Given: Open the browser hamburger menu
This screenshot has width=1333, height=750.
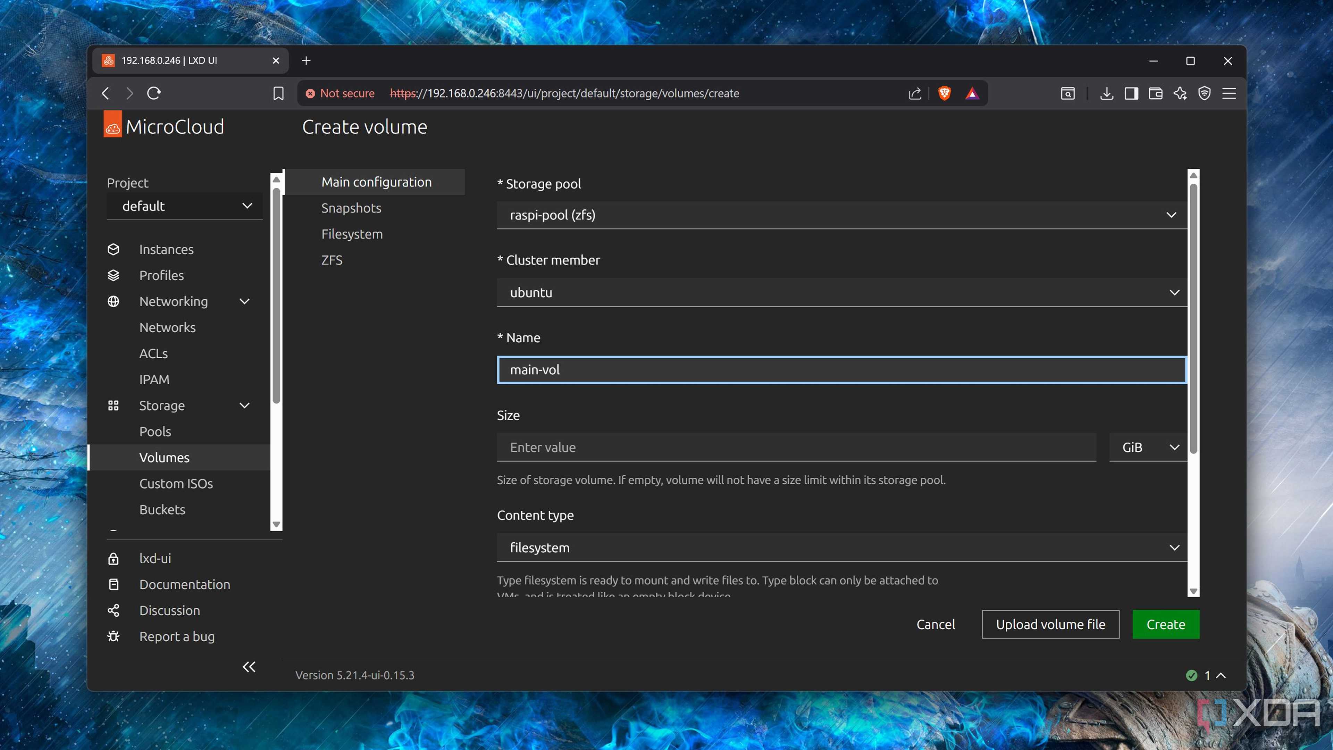Looking at the screenshot, I should click(x=1229, y=93).
